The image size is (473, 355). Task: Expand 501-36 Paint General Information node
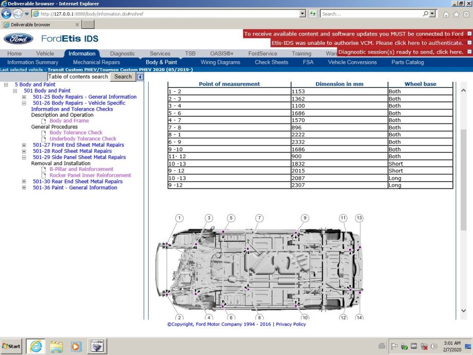click(24, 188)
